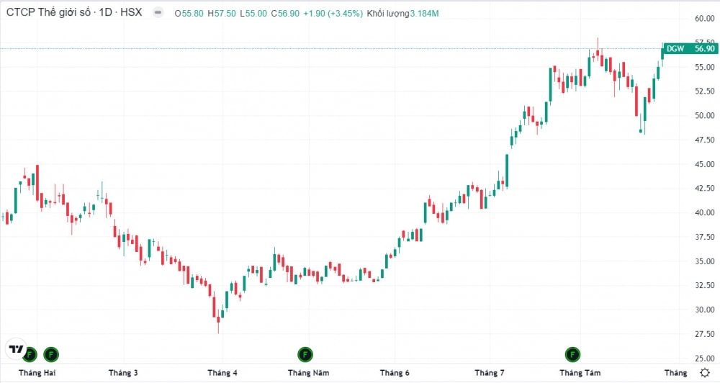
Task: Click the Khối lượng 3.184M volume readout
Action: [402, 13]
